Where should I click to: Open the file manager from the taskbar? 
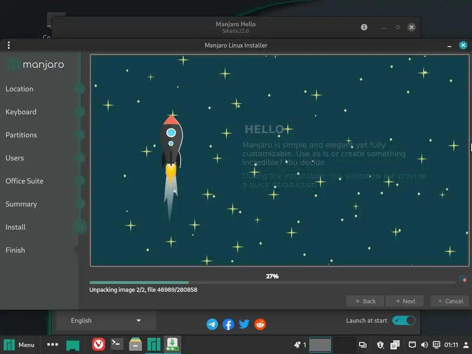click(x=135, y=345)
